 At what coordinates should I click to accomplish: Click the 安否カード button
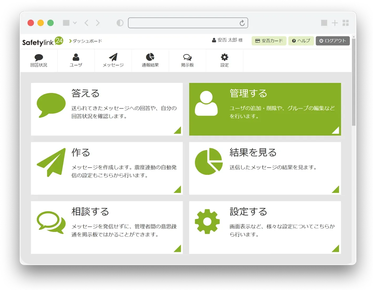point(269,41)
